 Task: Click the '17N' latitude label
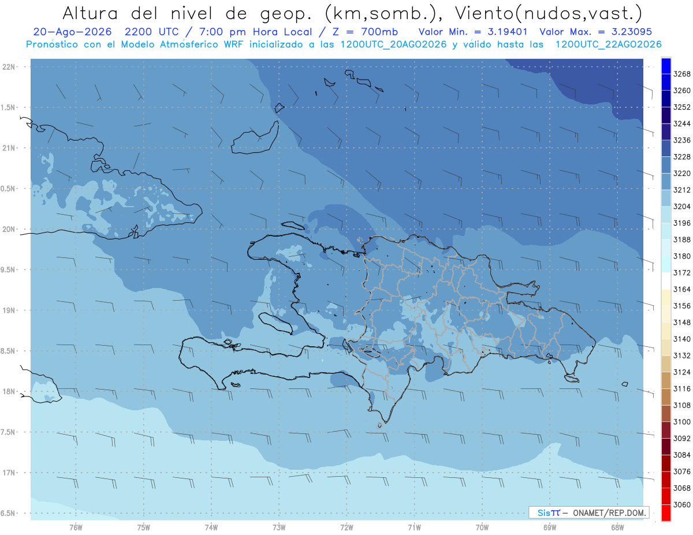click(9, 473)
